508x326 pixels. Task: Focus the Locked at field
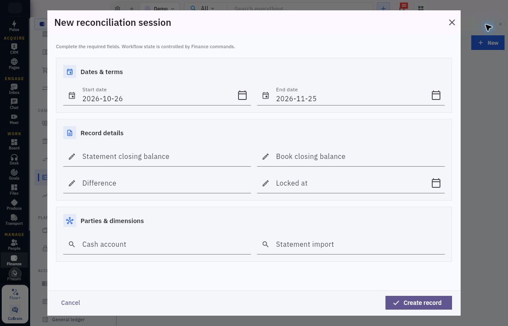pos(350,183)
